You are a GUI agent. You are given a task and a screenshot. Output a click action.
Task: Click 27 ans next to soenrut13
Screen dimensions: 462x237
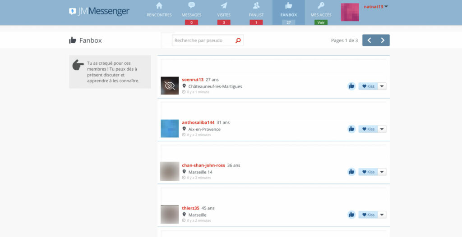coord(212,80)
